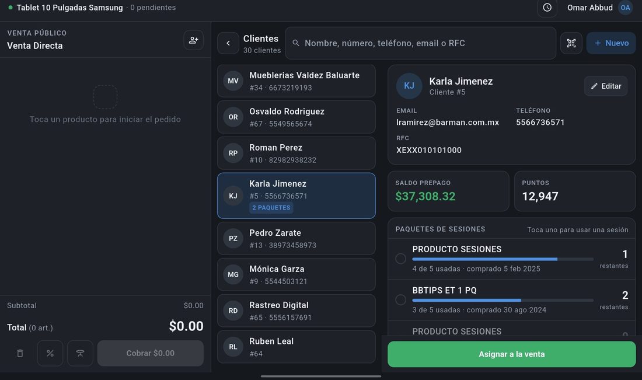Click the 2 PAQUETES badge on Karla Jimenez
The width and height of the screenshot is (642, 380).
(x=271, y=208)
